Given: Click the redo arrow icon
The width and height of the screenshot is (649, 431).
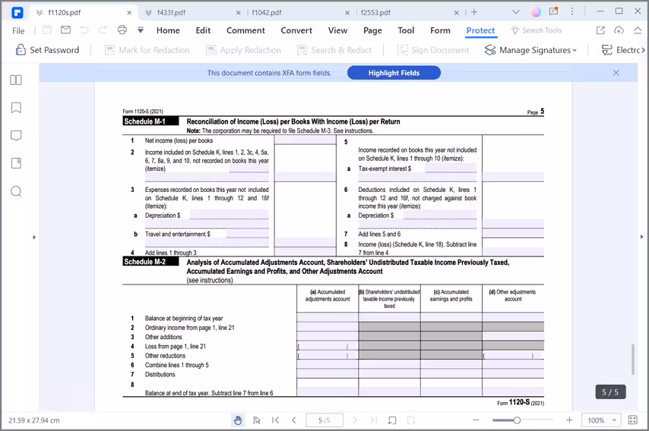Looking at the screenshot, I should pos(103,30).
